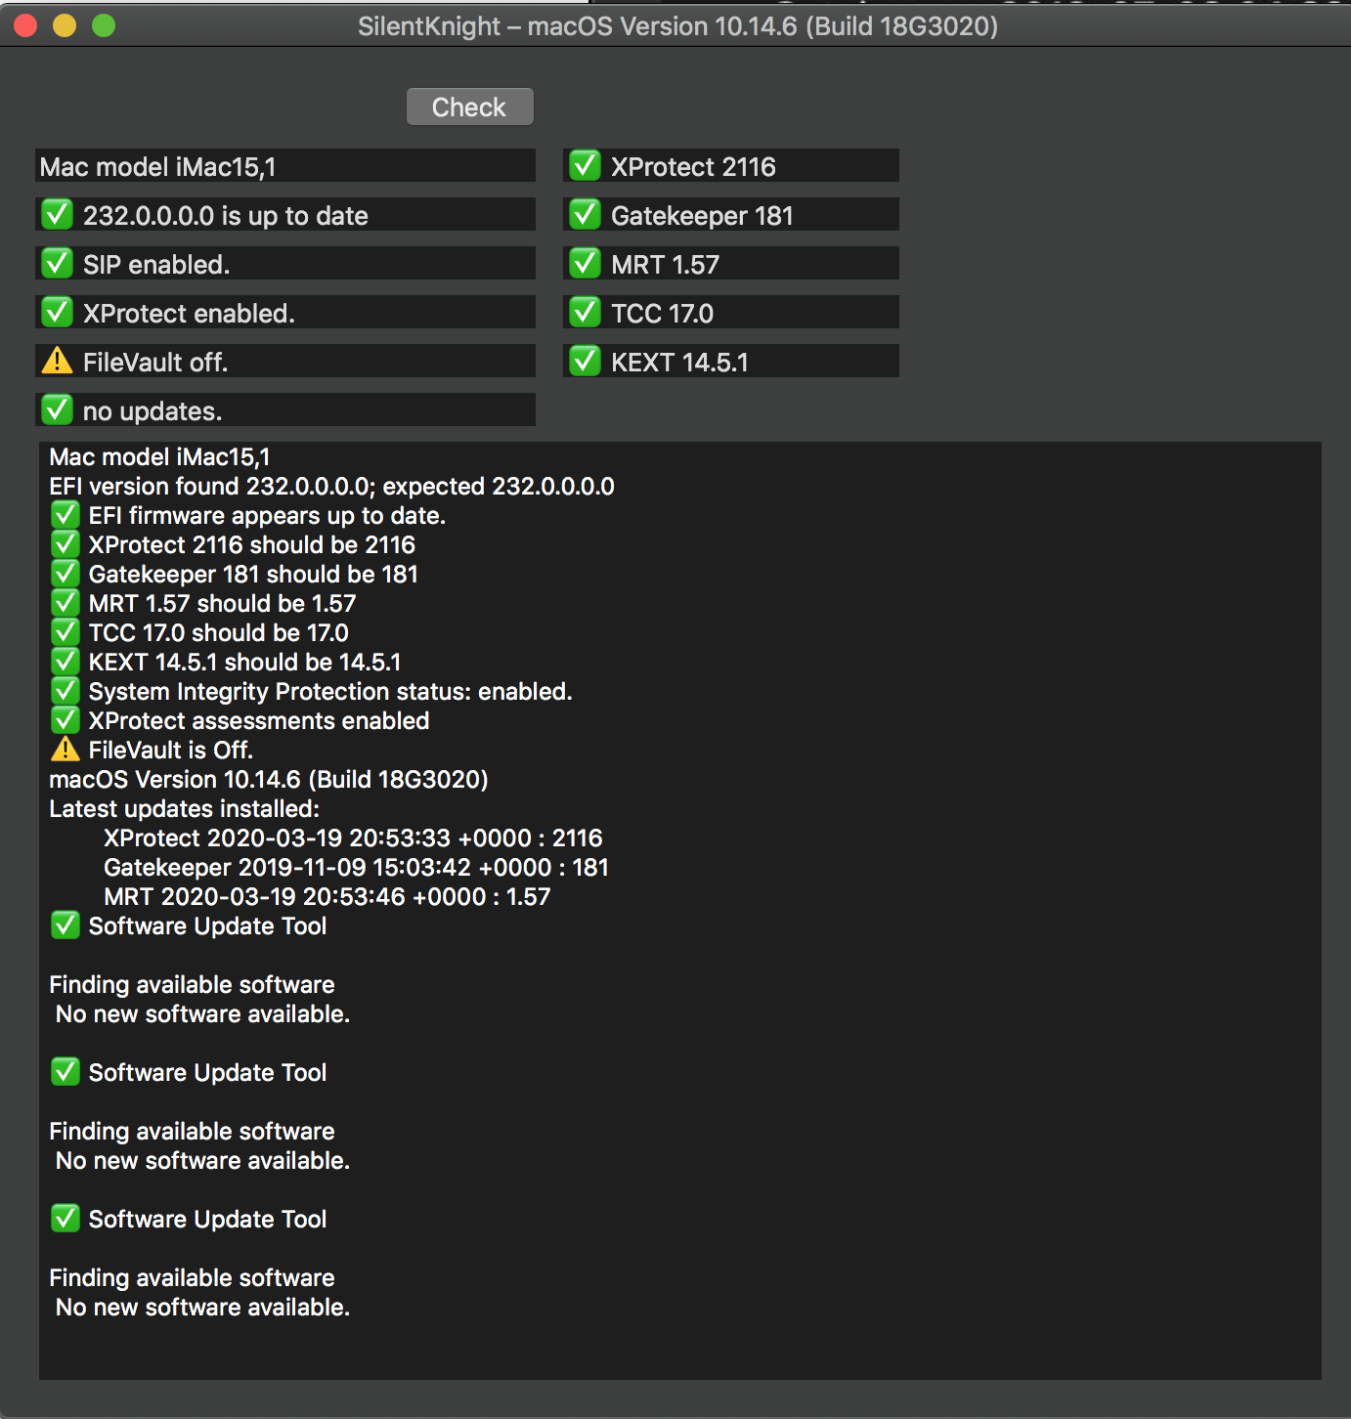This screenshot has width=1351, height=1419.
Task: Click the checkmark next to 'SIP enabled.'
Action: 57,263
